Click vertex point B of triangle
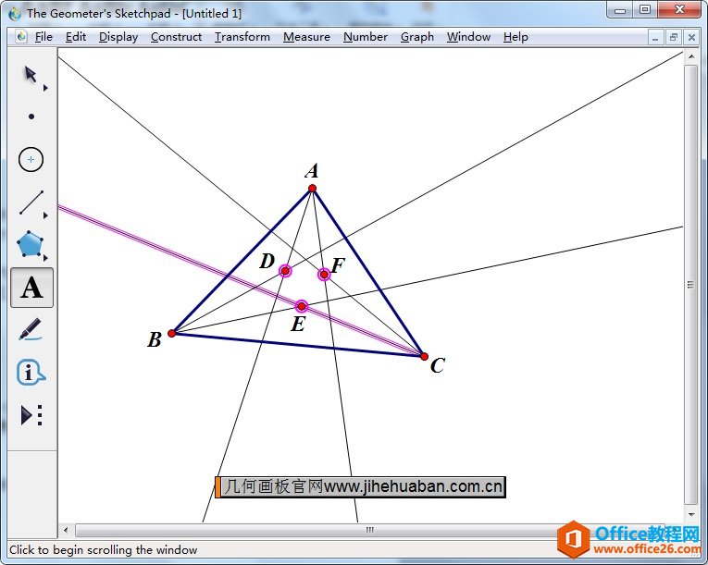Viewport: 708px width, 565px height. (171, 333)
